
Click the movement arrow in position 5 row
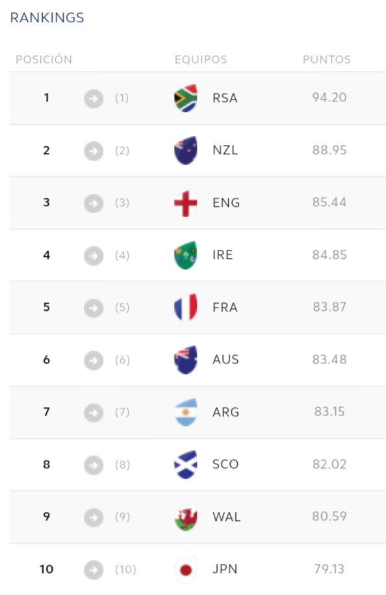click(x=94, y=308)
